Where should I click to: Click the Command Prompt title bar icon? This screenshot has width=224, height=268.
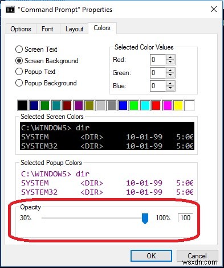(x=10, y=10)
